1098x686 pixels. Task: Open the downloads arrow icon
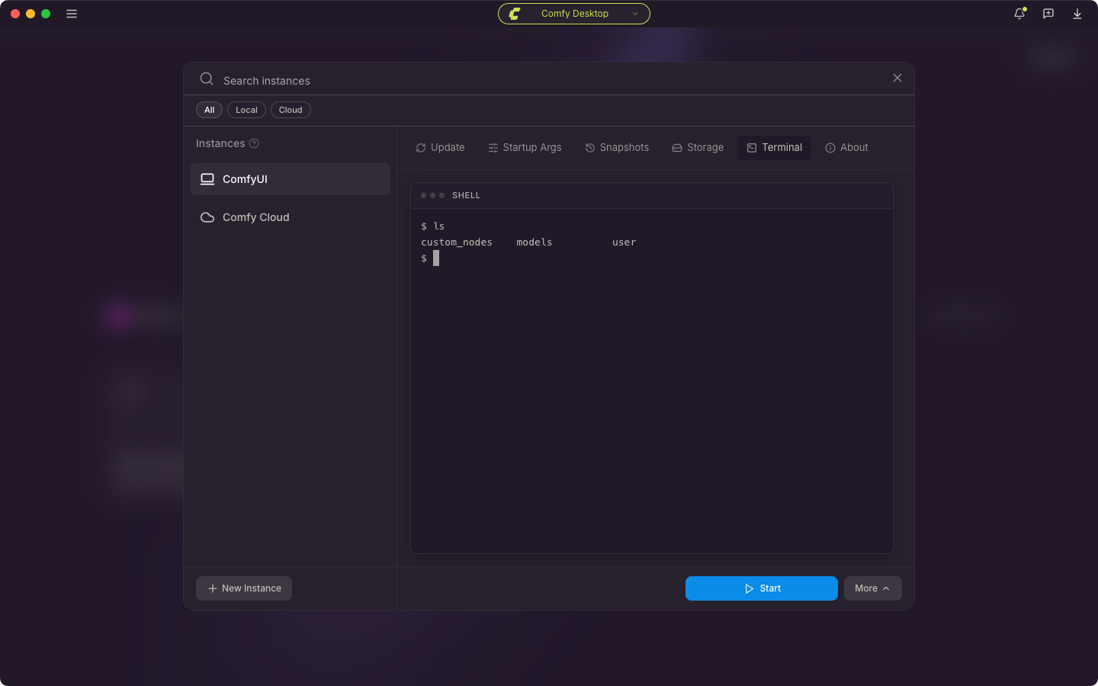point(1077,14)
